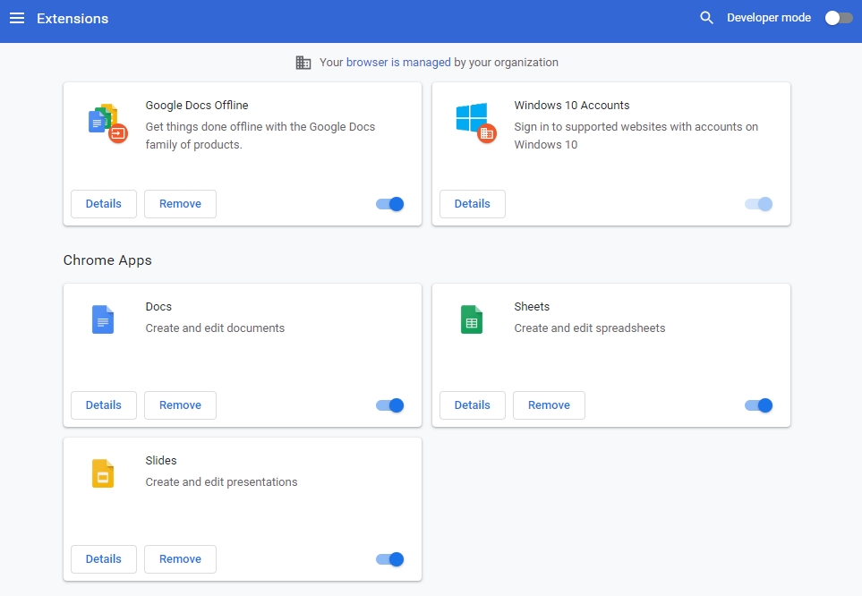Open the hamburger main menu
The height and width of the screenshot is (596, 862).
point(17,18)
